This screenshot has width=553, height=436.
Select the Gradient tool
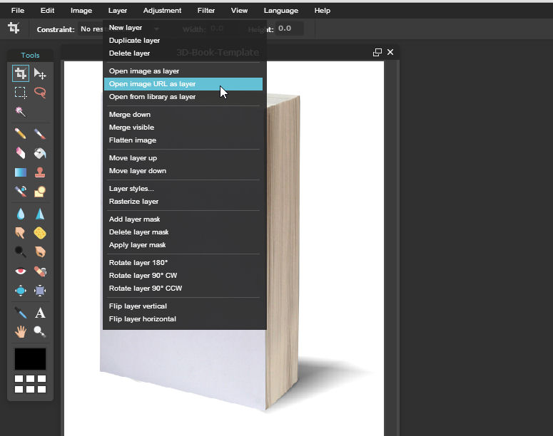tap(21, 172)
